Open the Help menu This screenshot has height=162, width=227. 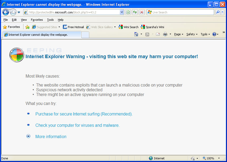pos(60,20)
